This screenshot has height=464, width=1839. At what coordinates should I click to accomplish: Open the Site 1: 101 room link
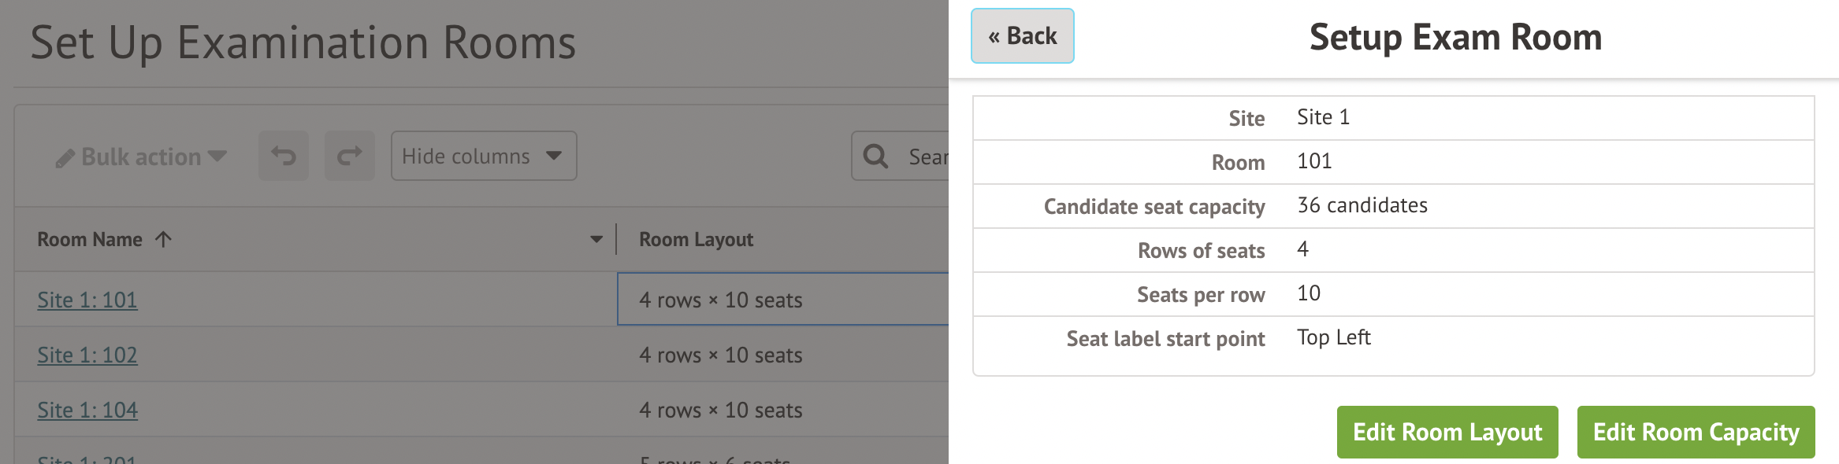(87, 300)
